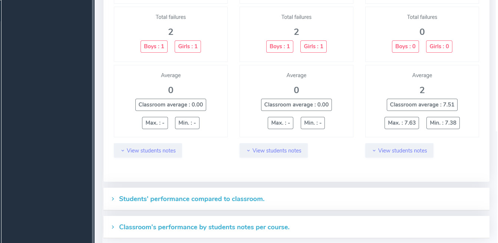
Task: Click chevron icon on third View students notes
Action: 374,151
